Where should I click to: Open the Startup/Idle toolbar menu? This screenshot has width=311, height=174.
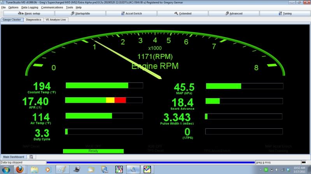coord(80,14)
